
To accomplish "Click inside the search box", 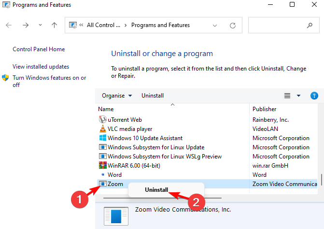I will (284, 25).
